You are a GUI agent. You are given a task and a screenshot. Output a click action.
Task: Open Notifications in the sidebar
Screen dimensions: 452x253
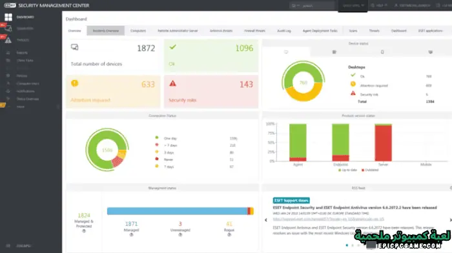pyautogui.click(x=25, y=91)
